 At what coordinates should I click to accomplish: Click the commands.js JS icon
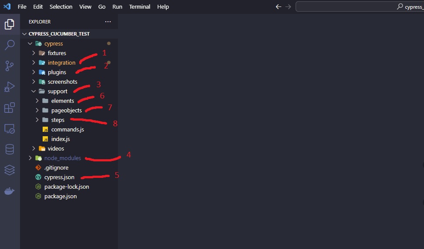tap(45, 130)
